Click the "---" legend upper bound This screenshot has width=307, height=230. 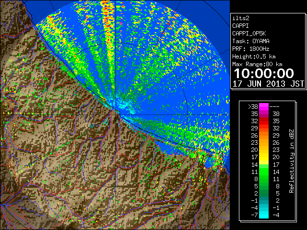(274, 106)
